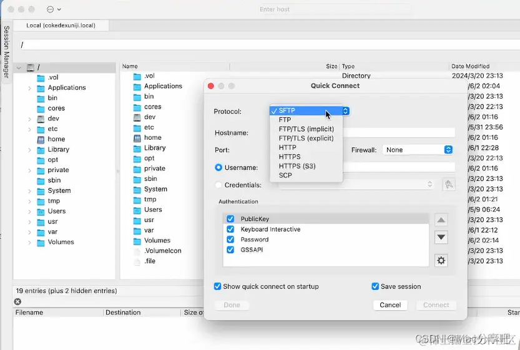
Task: Click the Hostname input field
Action: click(398, 132)
